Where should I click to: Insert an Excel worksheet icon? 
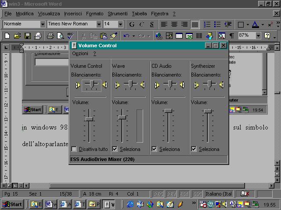tap(189, 36)
